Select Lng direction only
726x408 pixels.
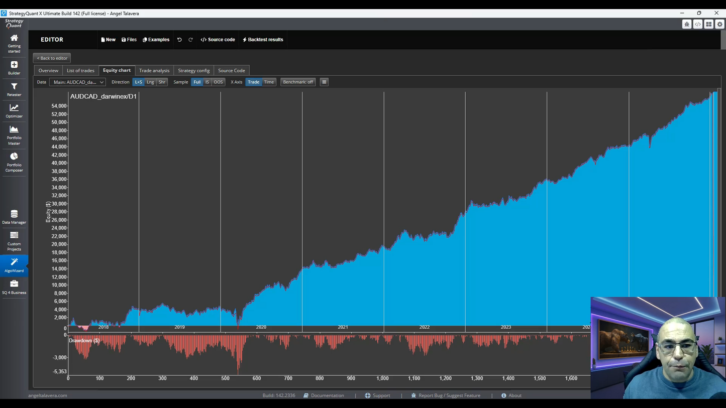click(150, 82)
